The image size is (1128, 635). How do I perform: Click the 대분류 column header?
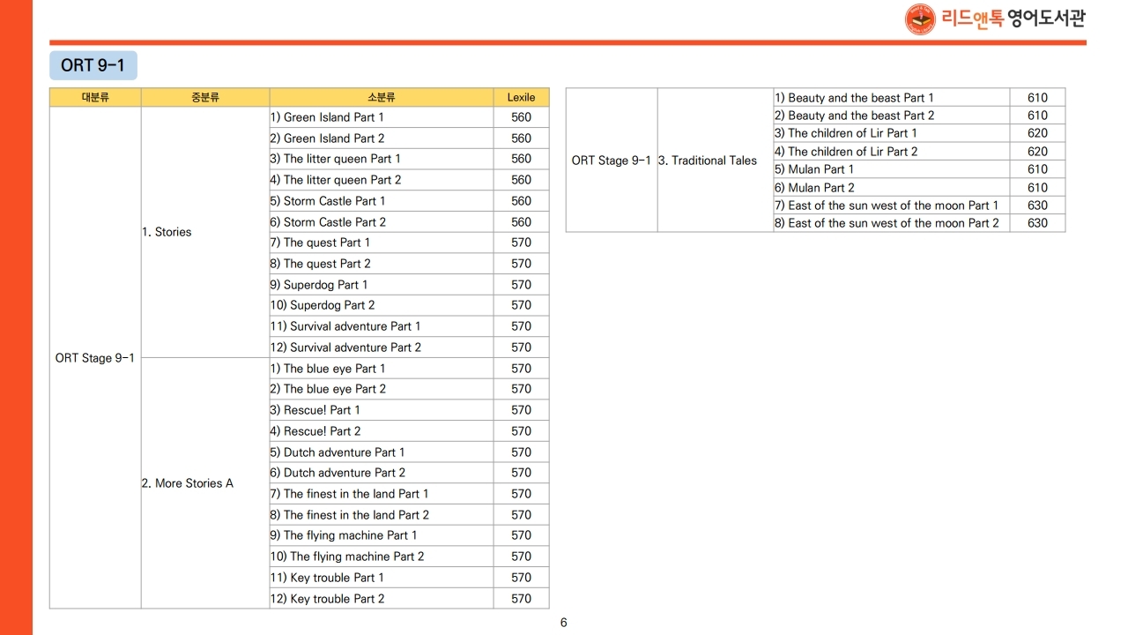point(95,98)
